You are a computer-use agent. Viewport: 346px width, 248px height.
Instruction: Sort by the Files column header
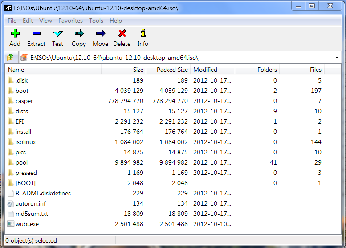coord(302,70)
